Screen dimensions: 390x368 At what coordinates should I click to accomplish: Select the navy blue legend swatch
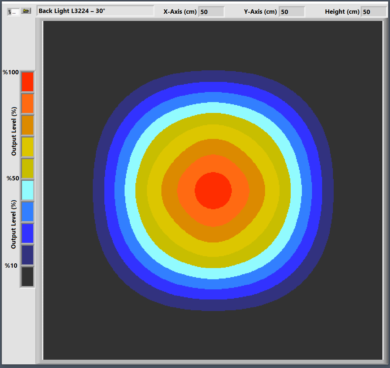coord(27,255)
